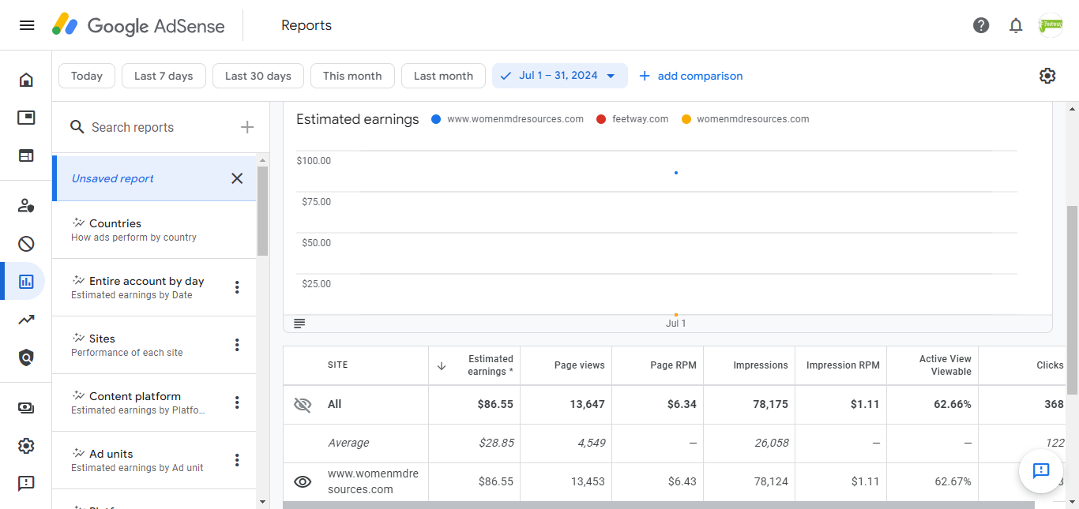Toggle feetway.com series in chart legend
1079x509 pixels.
point(632,119)
